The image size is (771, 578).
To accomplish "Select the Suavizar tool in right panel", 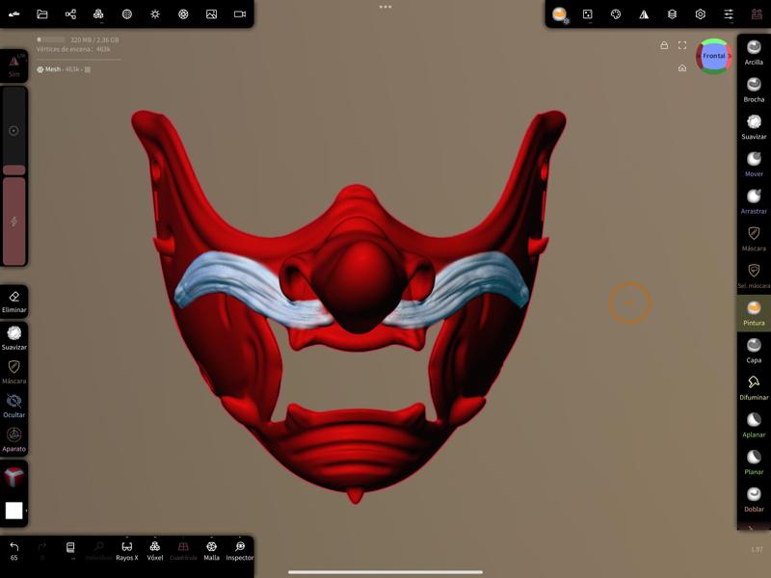I will coord(754,127).
